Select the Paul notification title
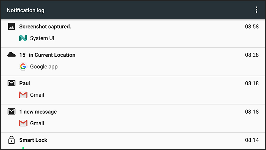The image size is (266, 150). click(25, 83)
